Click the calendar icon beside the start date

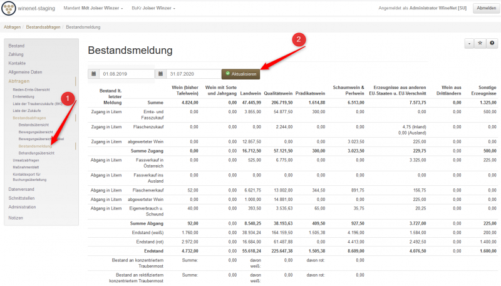point(94,74)
